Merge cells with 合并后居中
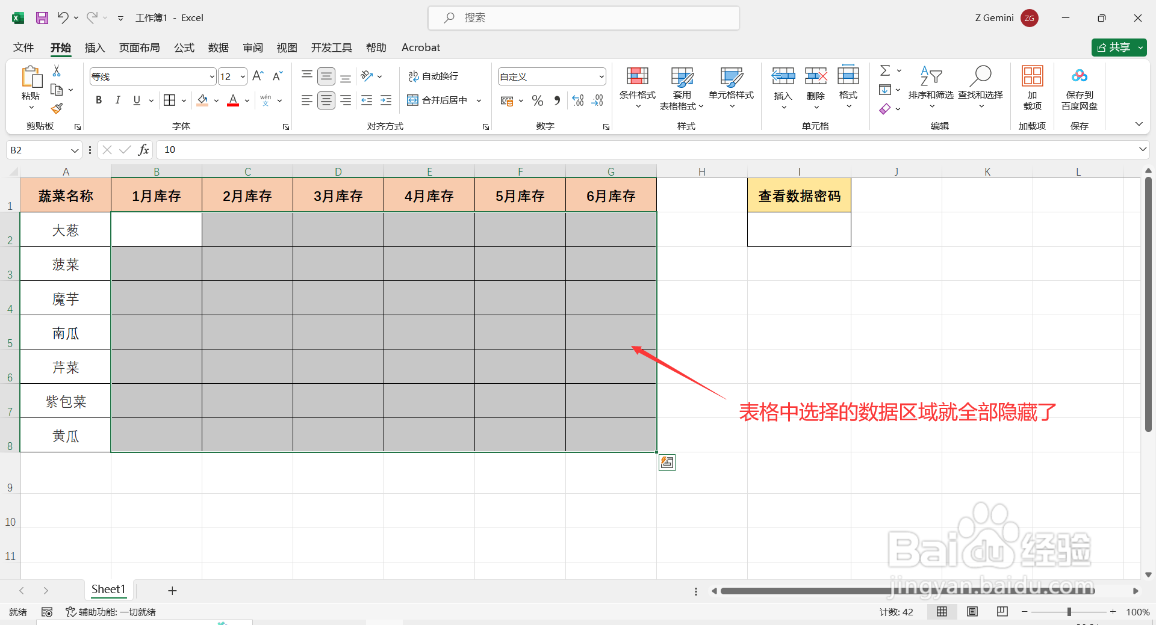Viewport: 1156px width, 625px height. [438, 100]
